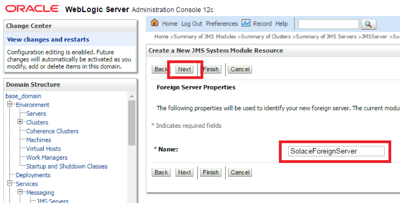Open Preferences in the top toolbar

tap(222, 24)
